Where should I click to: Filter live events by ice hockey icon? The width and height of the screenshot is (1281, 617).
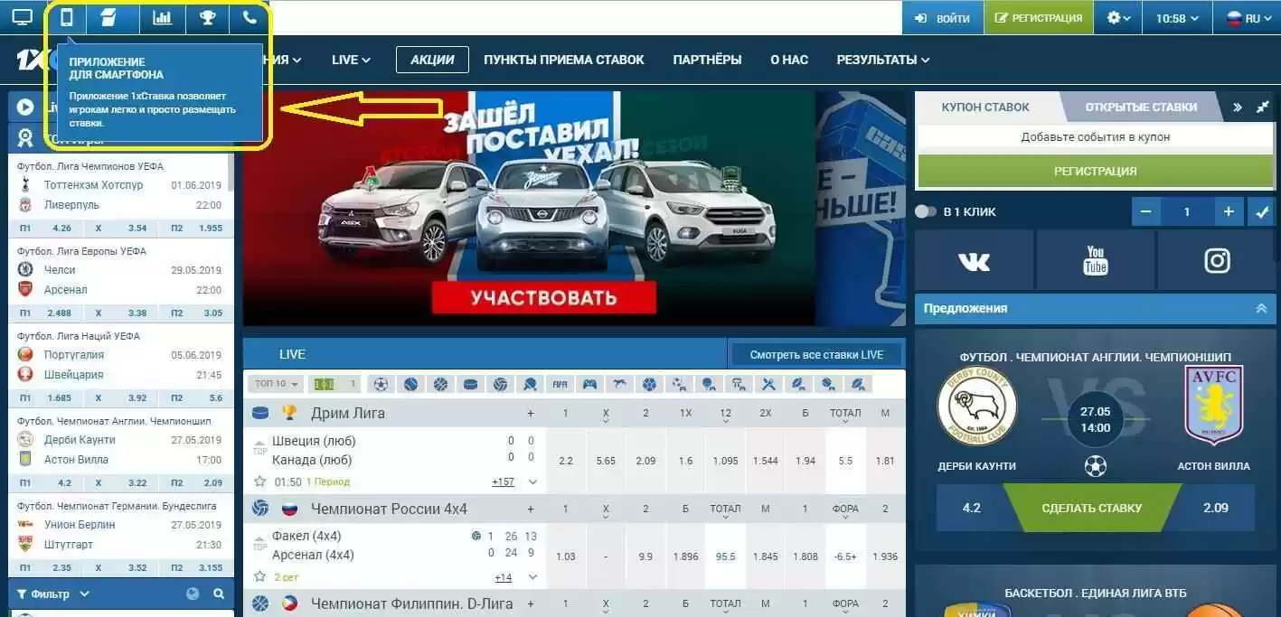tap(470, 384)
